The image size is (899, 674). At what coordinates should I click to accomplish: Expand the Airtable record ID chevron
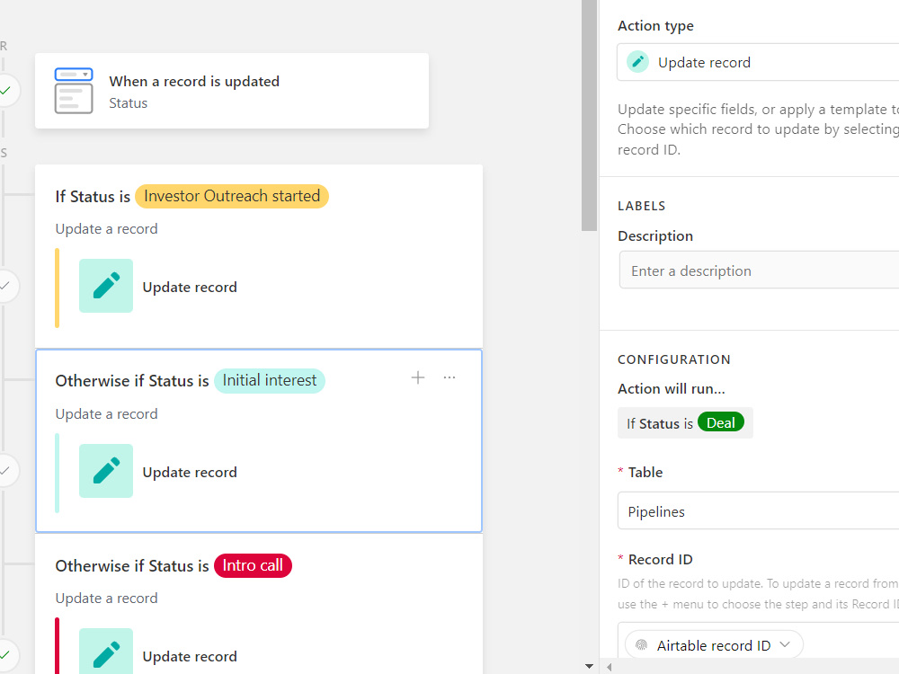pyautogui.click(x=785, y=644)
